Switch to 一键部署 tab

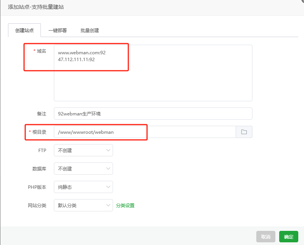(x=58, y=30)
